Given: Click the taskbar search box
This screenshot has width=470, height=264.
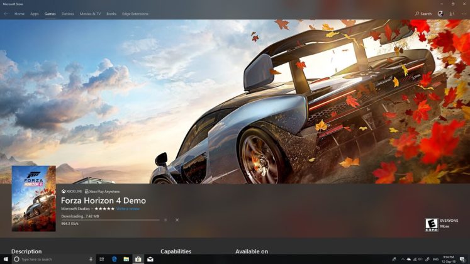Looking at the screenshot, I should [x=54, y=259].
